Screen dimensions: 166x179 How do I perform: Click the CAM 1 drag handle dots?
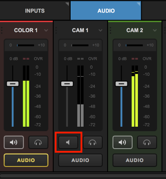56,30
